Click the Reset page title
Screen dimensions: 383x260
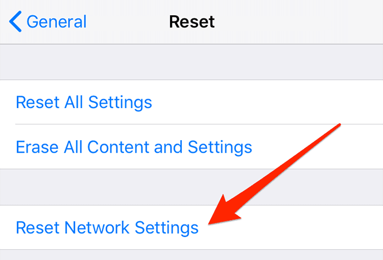191,22
